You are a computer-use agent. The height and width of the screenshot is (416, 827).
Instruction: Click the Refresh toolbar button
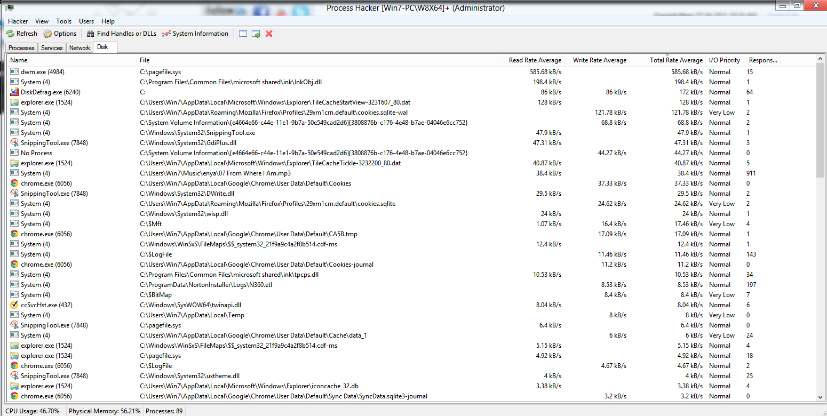pos(22,34)
